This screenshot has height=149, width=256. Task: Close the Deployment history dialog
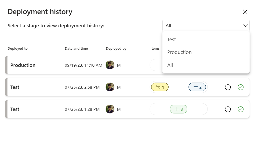(x=245, y=12)
